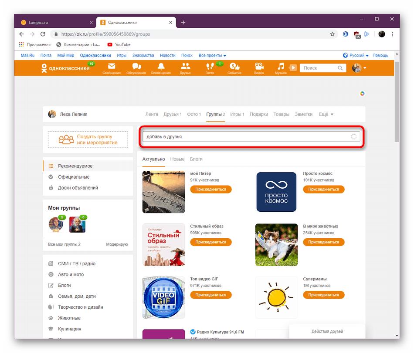Click the page vertical scrollbar thumb

[397, 102]
